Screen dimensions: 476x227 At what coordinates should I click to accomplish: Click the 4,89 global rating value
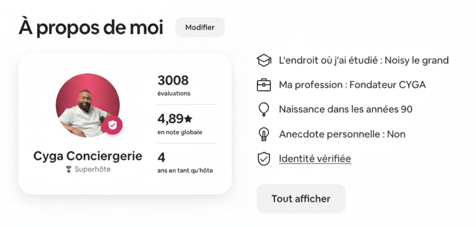[171, 119]
